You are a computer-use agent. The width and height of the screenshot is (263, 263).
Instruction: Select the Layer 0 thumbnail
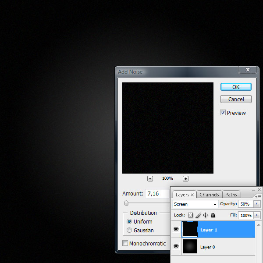point(190,246)
